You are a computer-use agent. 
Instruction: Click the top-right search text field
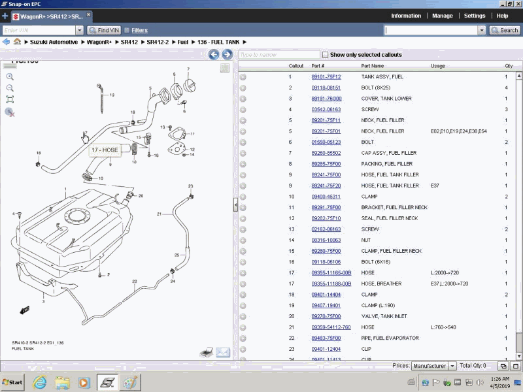(x=431, y=30)
